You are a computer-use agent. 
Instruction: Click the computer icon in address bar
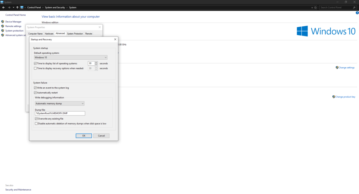coord(22,7)
